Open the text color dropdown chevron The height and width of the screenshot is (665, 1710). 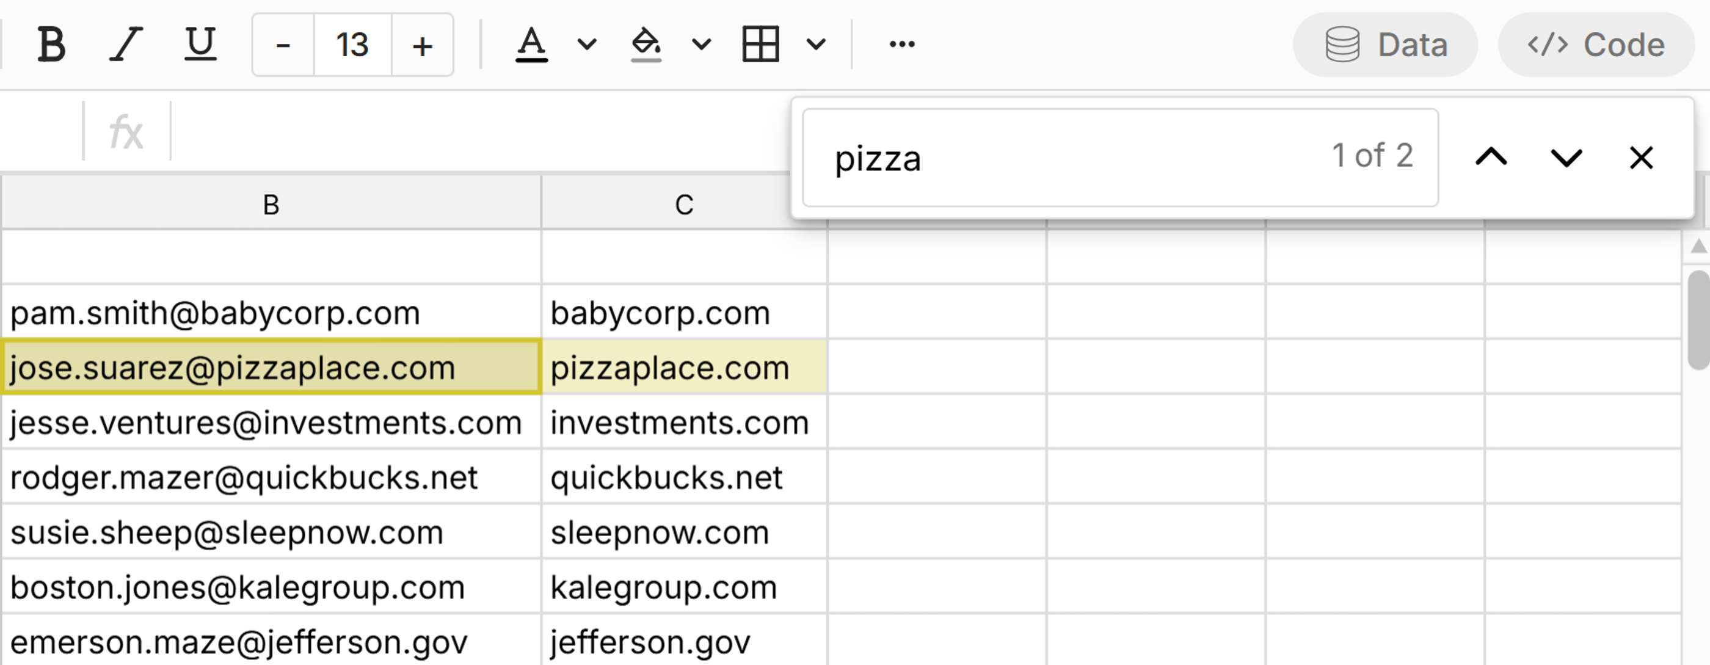coord(584,44)
